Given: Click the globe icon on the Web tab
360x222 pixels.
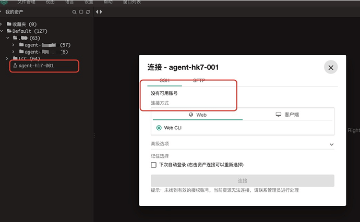Looking at the screenshot, I should coord(191,115).
